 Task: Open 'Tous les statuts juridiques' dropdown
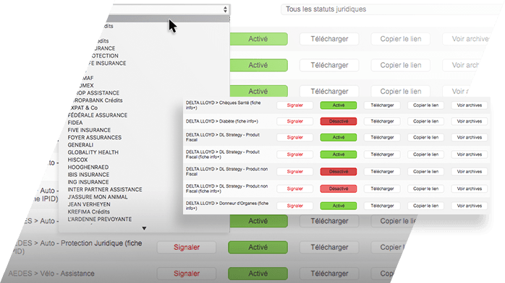click(x=391, y=9)
